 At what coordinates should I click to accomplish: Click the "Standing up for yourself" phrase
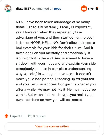75,79
